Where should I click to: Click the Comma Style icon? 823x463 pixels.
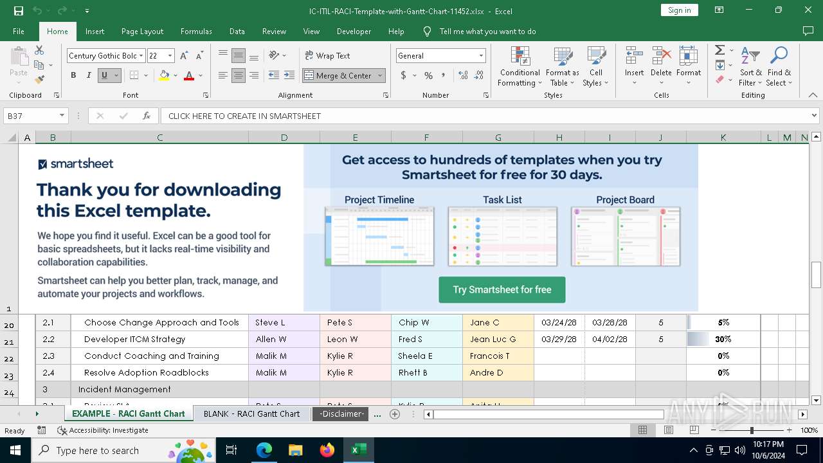[x=444, y=75]
